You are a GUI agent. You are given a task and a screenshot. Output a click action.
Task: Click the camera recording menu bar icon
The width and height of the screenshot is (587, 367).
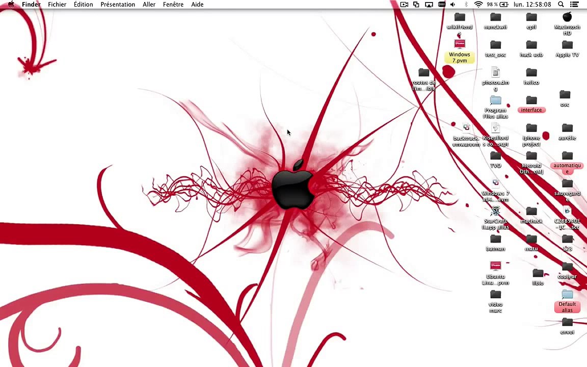(404, 5)
